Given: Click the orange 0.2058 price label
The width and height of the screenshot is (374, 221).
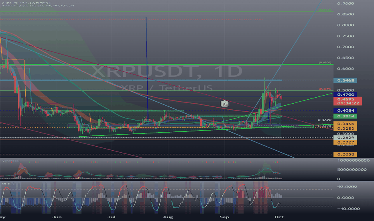Looking at the screenshot, I should point(345,154).
